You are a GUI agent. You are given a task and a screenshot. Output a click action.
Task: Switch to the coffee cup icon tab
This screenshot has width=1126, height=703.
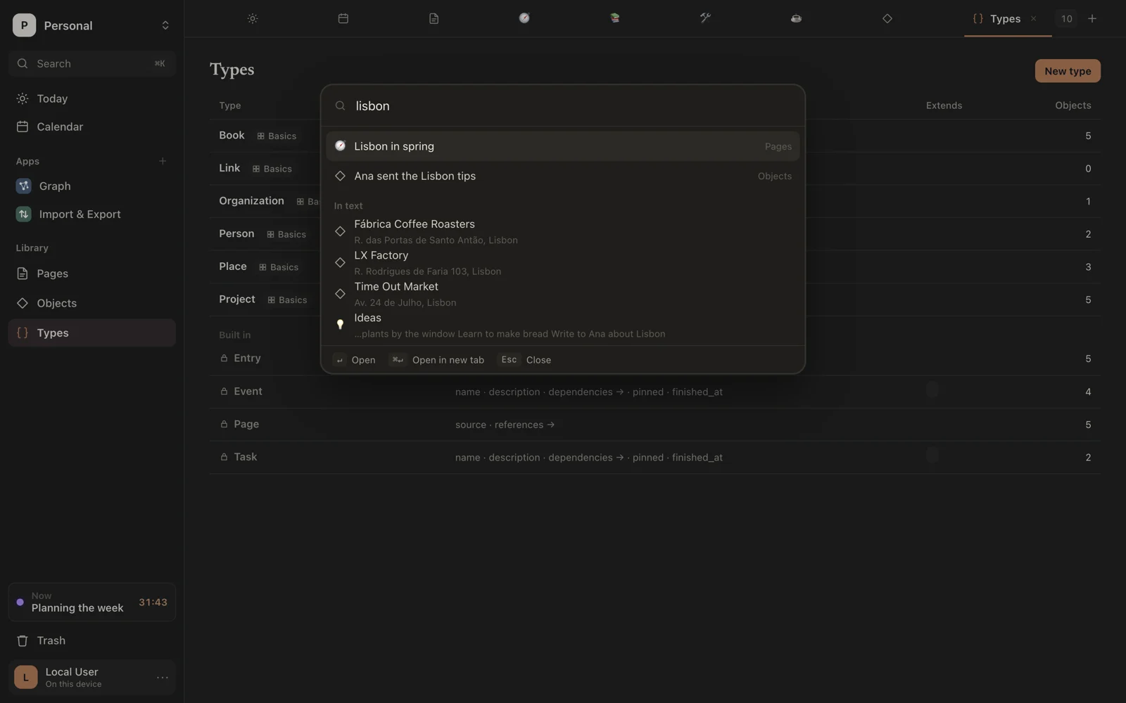796,19
